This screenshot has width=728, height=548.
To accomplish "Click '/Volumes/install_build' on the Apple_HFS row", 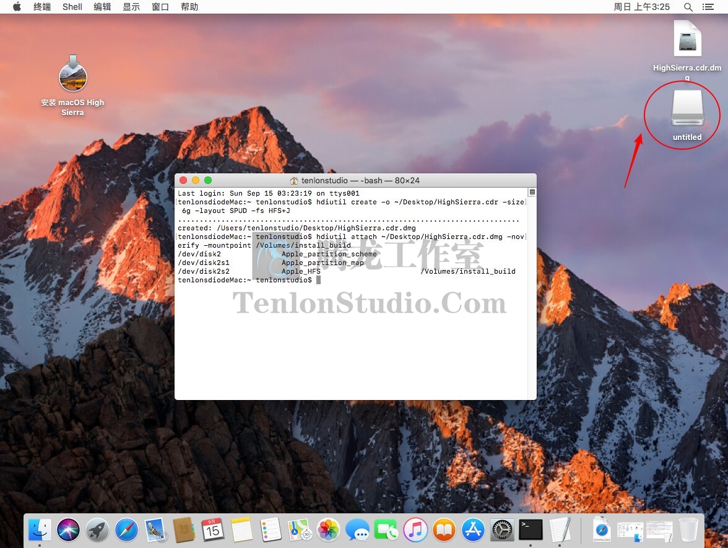I will pos(468,271).
